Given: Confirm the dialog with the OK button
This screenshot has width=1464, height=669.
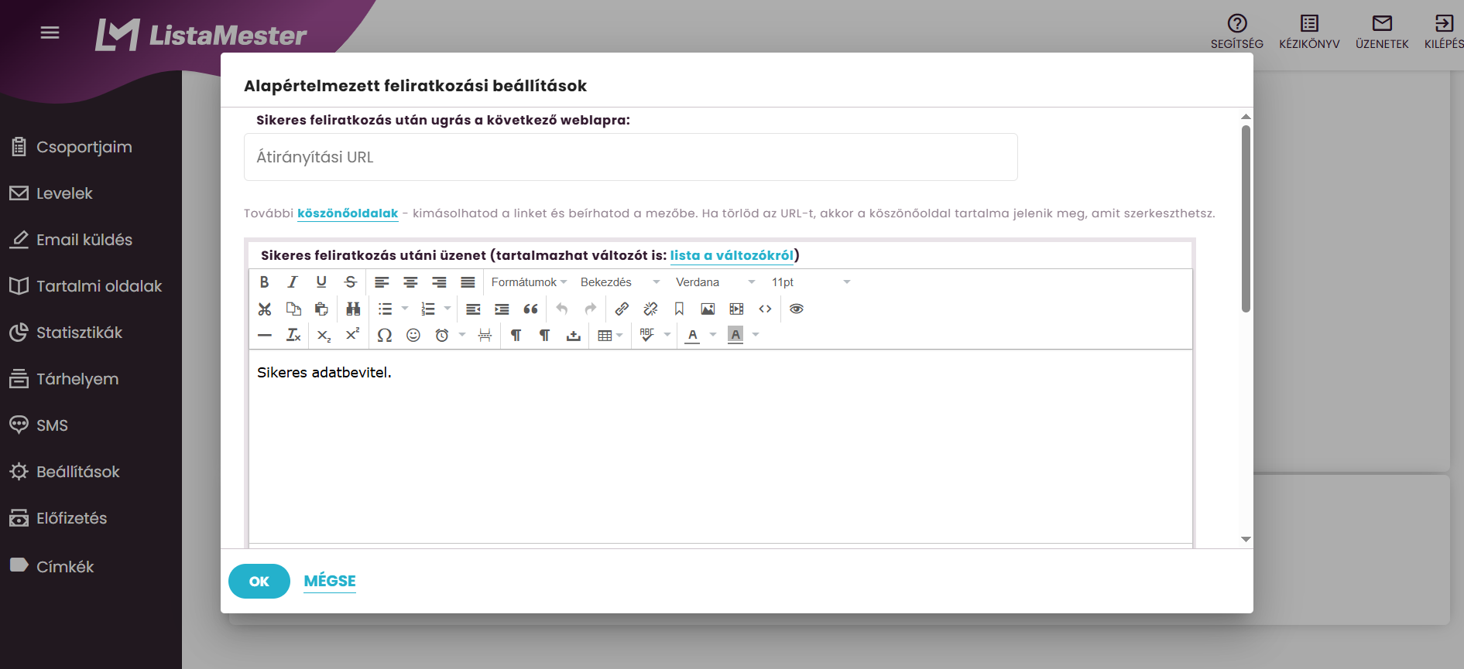Looking at the screenshot, I should tap(259, 581).
